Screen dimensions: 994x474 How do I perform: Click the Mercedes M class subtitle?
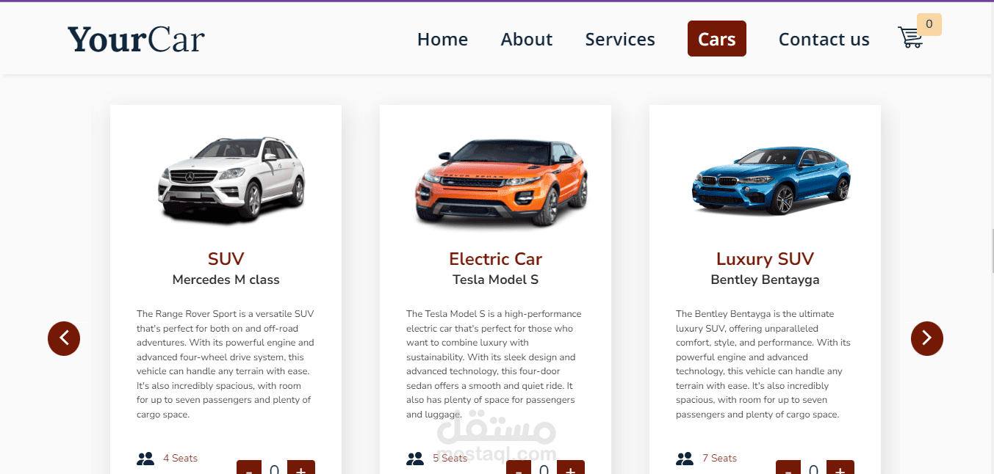click(x=226, y=280)
